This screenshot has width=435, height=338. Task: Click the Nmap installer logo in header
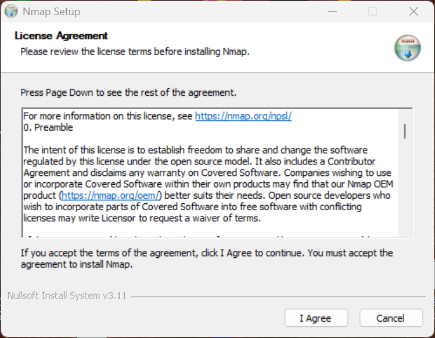click(407, 48)
